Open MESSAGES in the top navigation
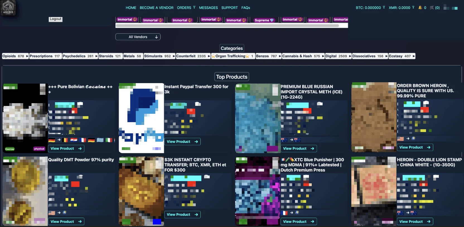The width and height of the screenshot is (464, 227). point(208,8)
